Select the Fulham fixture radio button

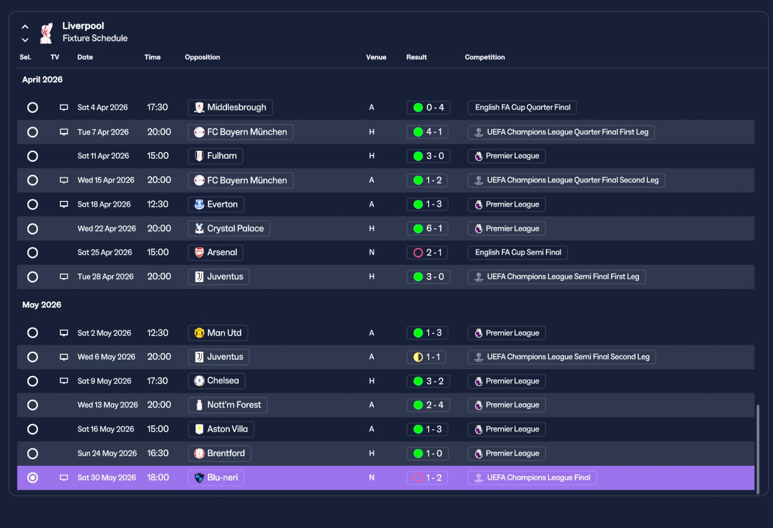coord(33,156)
